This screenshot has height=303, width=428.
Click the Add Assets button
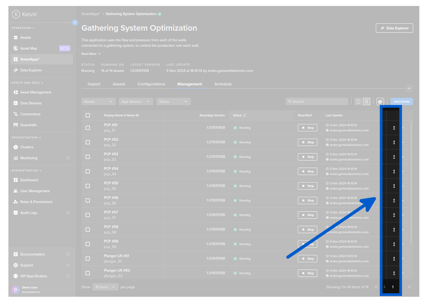401,102
